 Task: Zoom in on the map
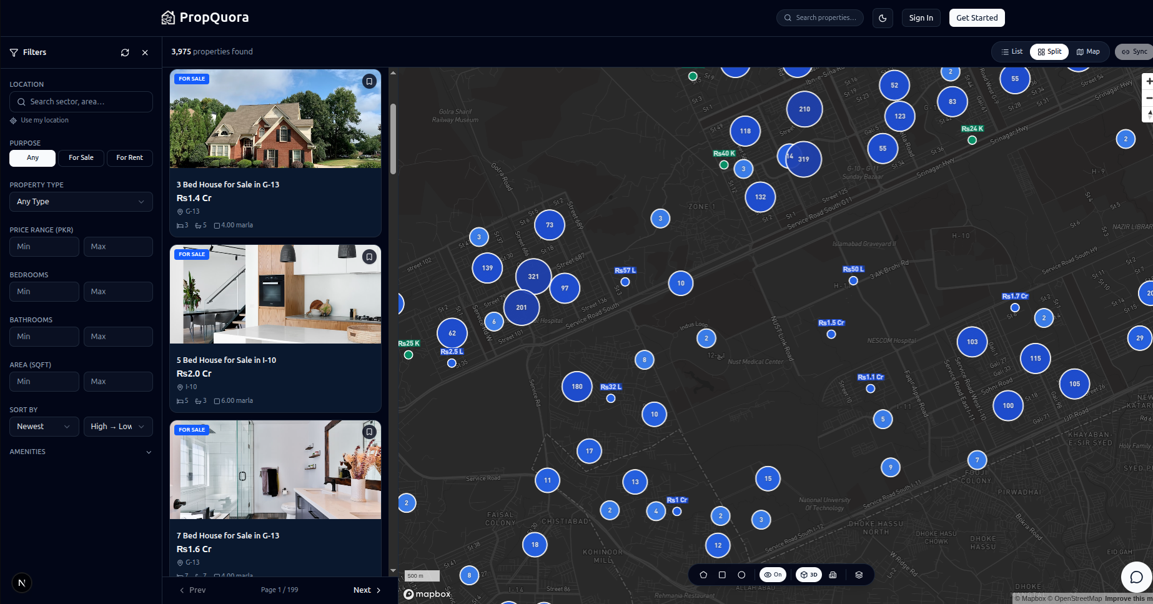pyautogui.click(x=1148, y=81)
